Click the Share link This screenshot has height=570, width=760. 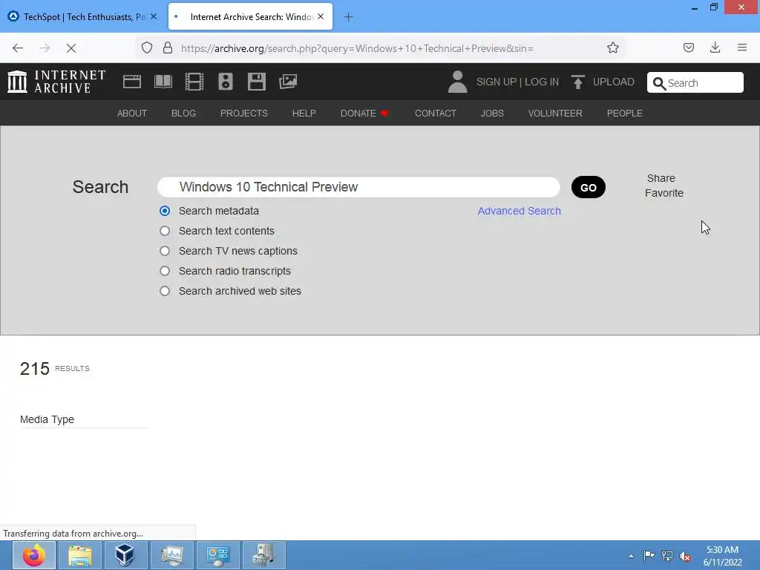pyautogui.click(x=661, y=178)
